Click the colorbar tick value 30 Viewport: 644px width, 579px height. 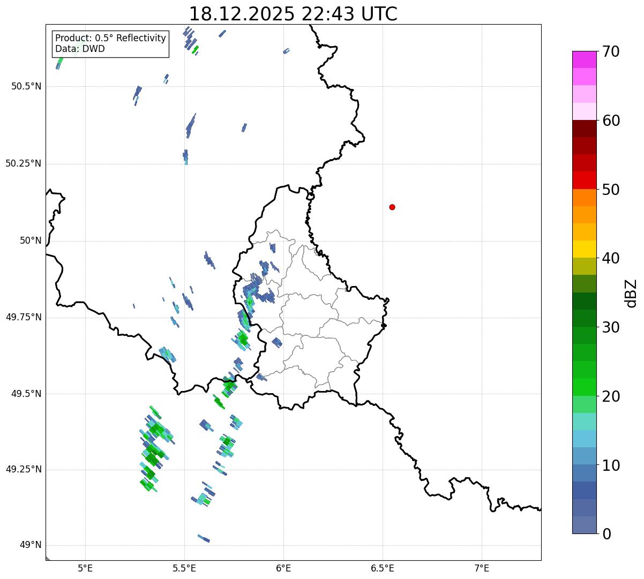(x=611, y=327)
